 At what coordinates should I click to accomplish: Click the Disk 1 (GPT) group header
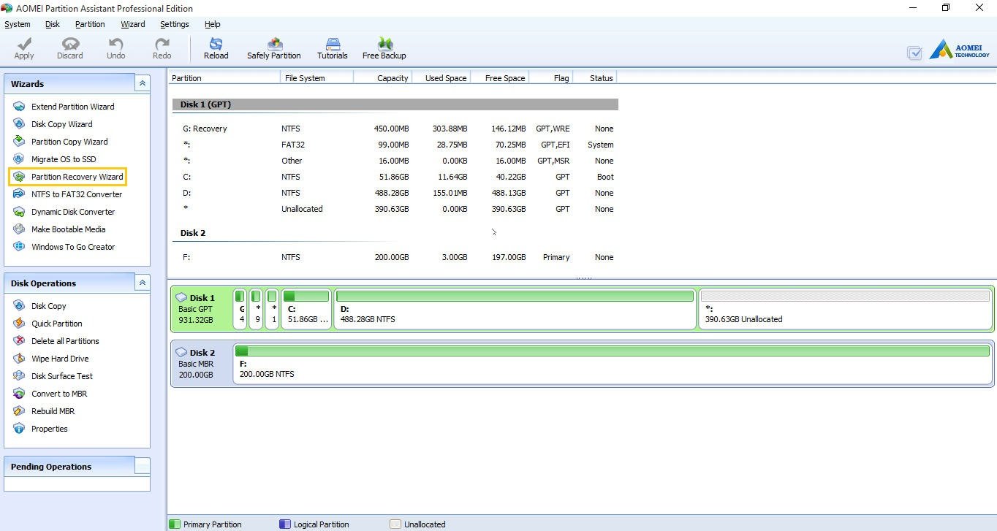395,104
